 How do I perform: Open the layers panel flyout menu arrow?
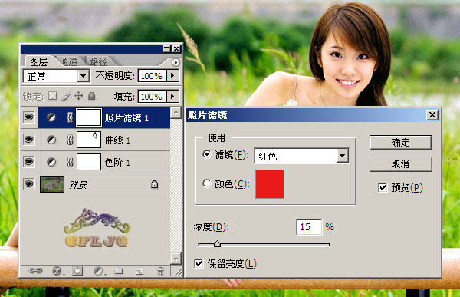pos(176,62)
